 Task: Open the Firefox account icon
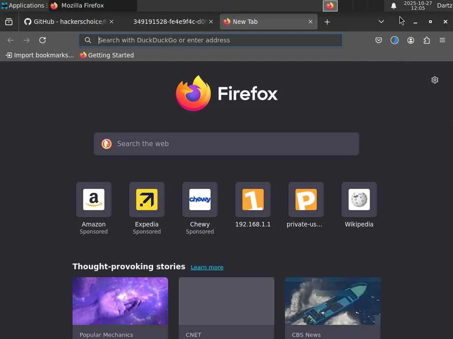coord(411,40)
